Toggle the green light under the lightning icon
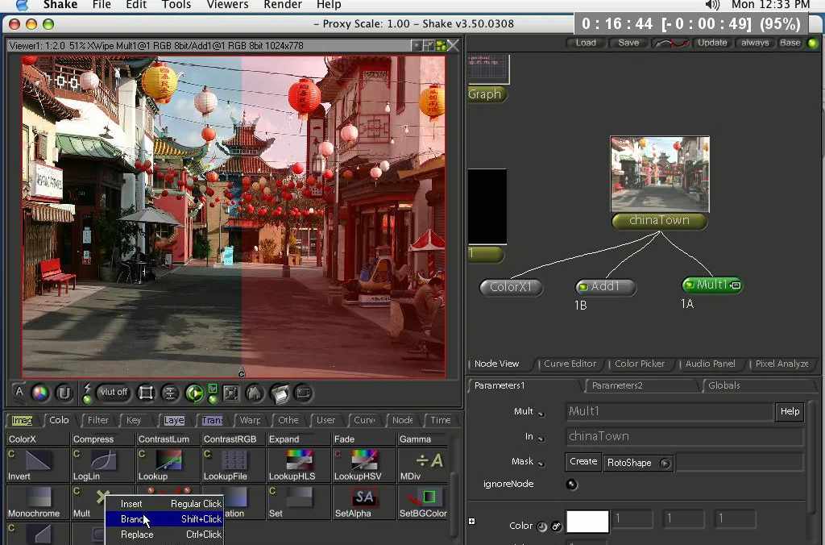 coord(87,400)
